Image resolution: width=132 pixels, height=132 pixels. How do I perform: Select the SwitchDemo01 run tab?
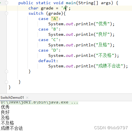pyautogui.click(x=12, y=98)
